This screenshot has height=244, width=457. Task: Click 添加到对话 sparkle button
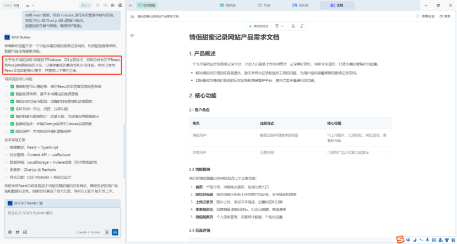(258, 26)
